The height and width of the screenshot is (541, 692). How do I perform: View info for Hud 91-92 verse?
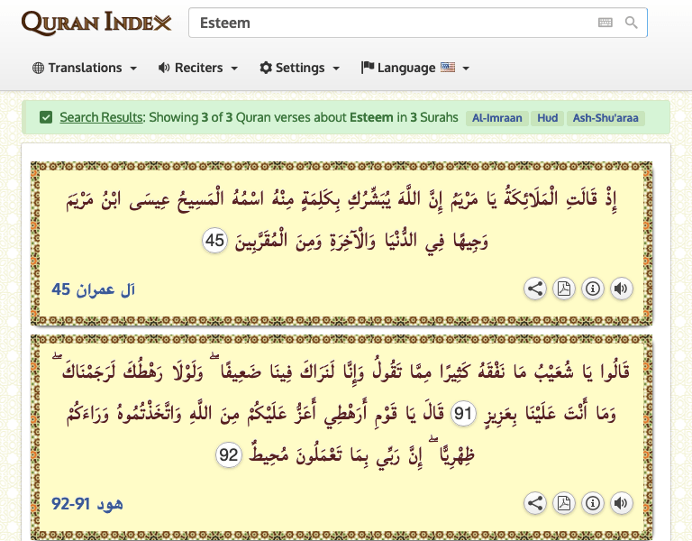click(593, 503)
